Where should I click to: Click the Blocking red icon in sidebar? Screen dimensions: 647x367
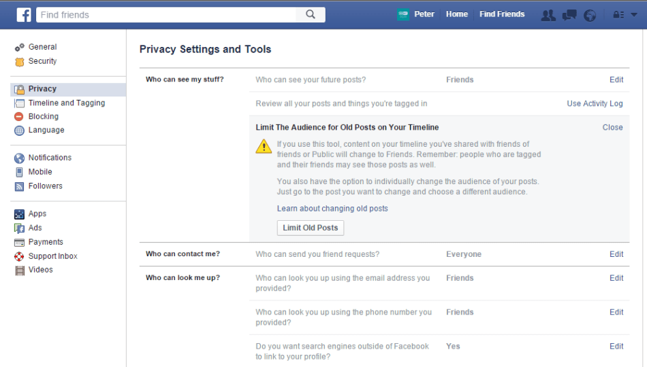click(19, 117)
